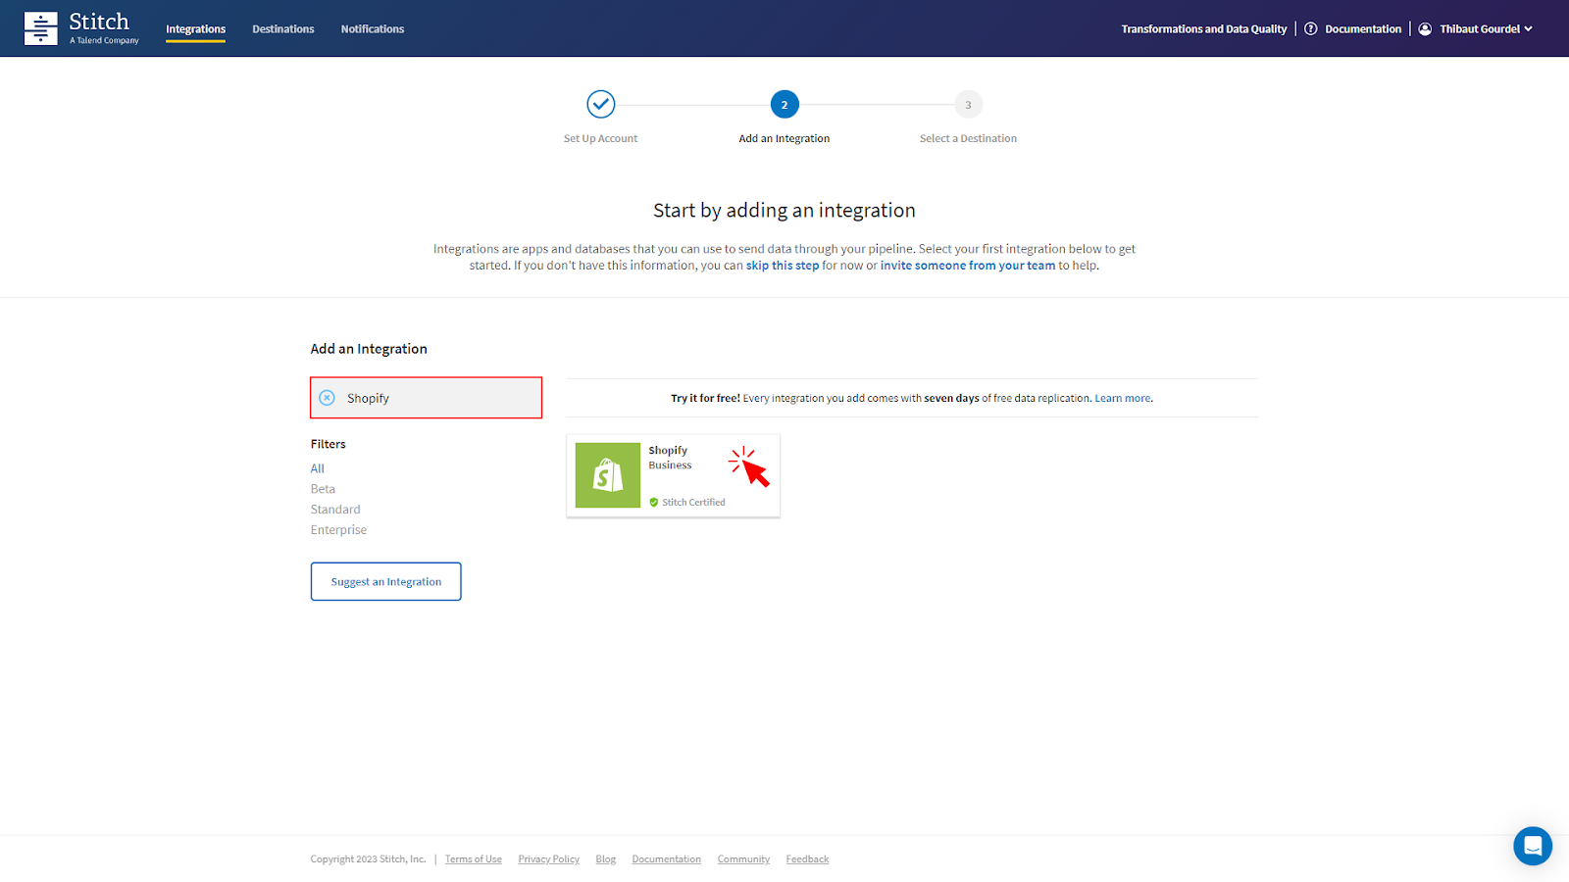Click the Shopify shopping bag logo

(607, 475)
